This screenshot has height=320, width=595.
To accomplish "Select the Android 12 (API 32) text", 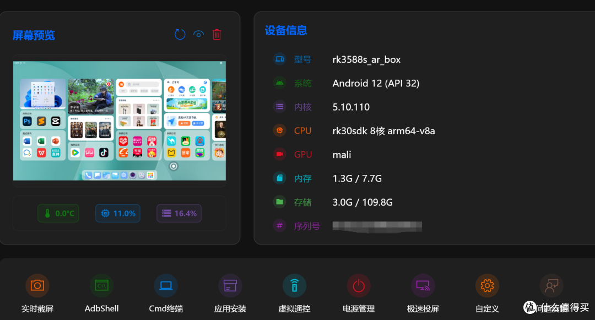I will [376, 84].
